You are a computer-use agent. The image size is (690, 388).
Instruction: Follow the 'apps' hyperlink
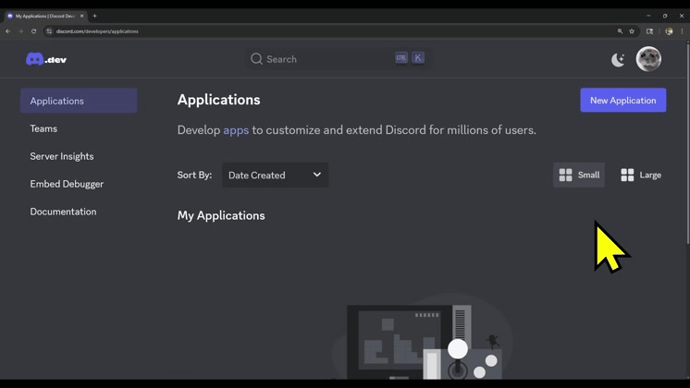click(236, 130)
